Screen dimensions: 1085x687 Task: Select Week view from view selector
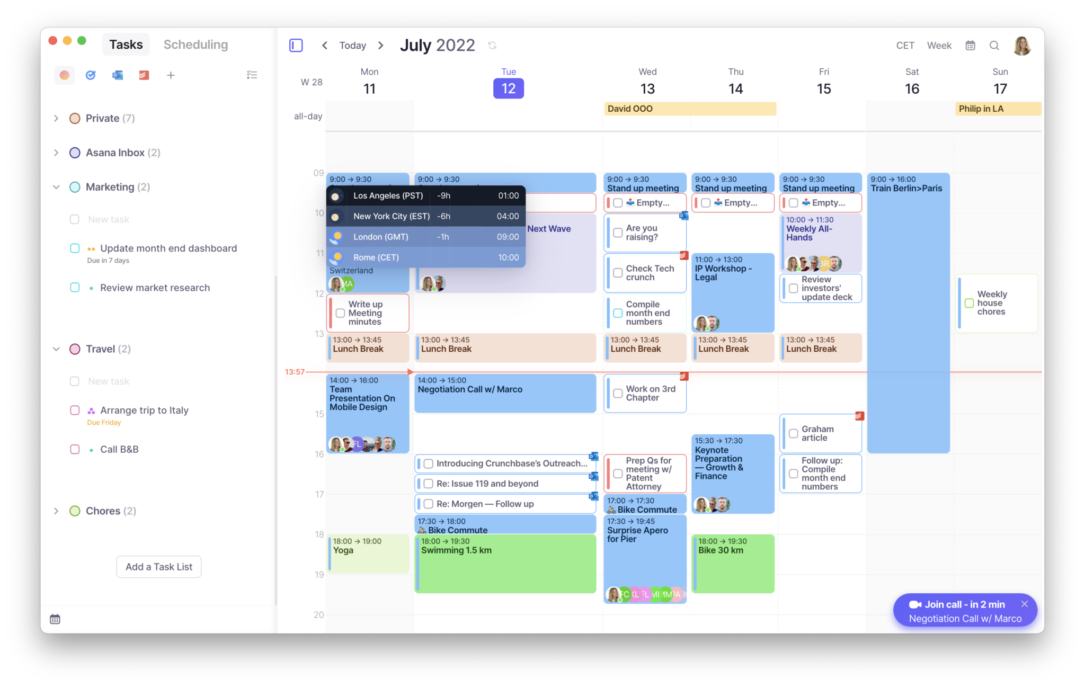coord(939,45)
